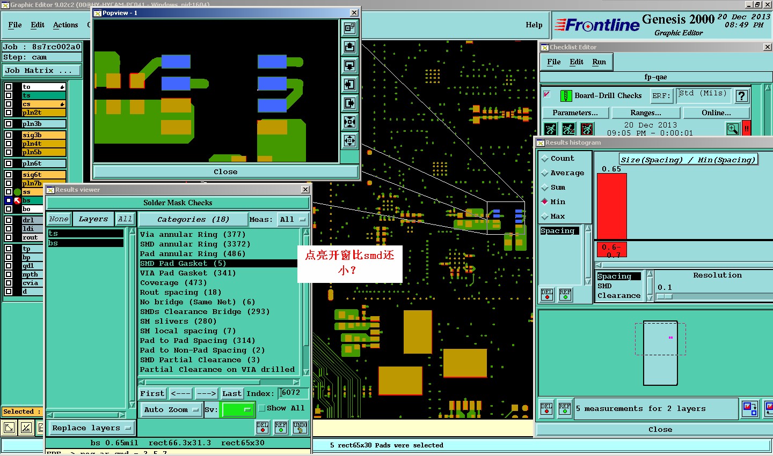Click the tall red 0.65 histogram bar

(612, 206)
